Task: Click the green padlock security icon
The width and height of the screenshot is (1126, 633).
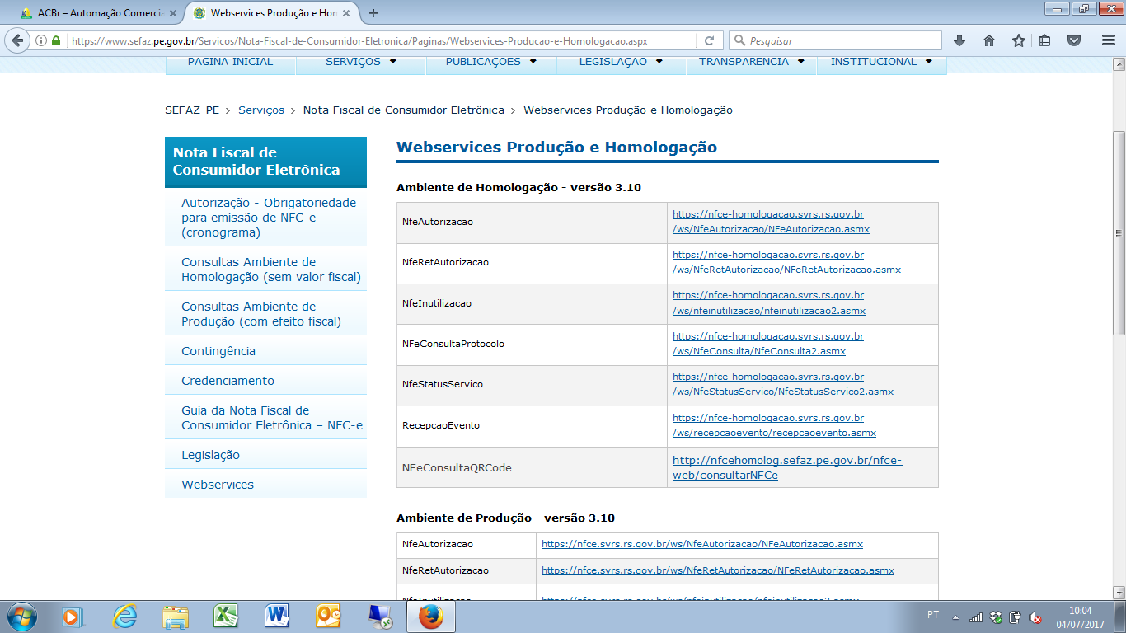Action: pos(56,40)
